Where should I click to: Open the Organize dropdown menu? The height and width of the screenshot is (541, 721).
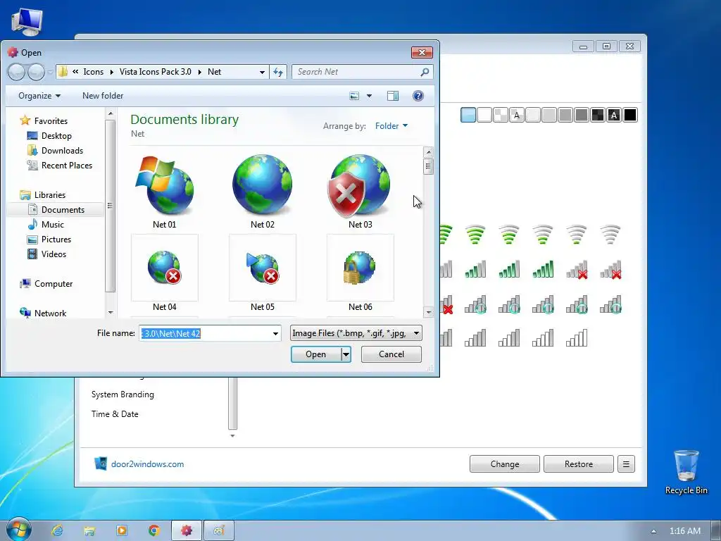[39, 96]
